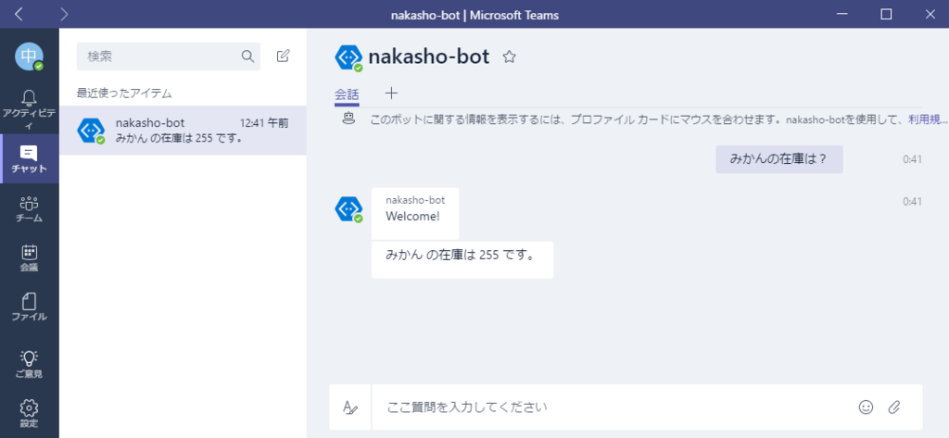Open the 利用規約 terms link
The height and width of the screenshot is (438, 949).
click(x=927, y=119)
